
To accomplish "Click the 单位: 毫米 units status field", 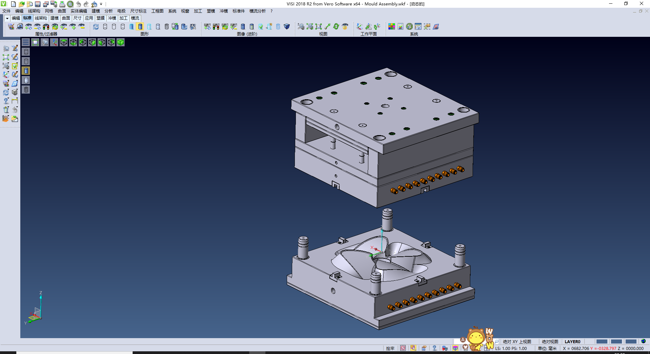I will [547, 348].
